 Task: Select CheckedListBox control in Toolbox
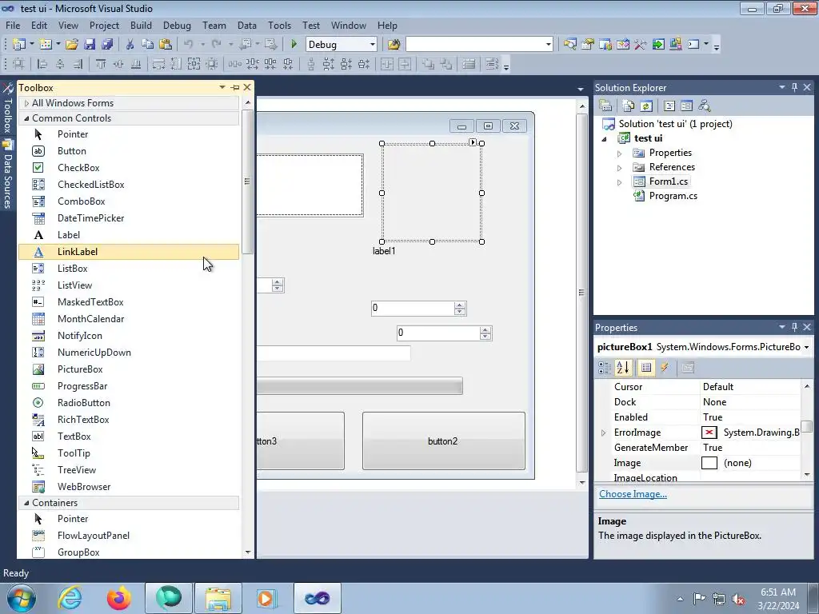tap(129, 185)
